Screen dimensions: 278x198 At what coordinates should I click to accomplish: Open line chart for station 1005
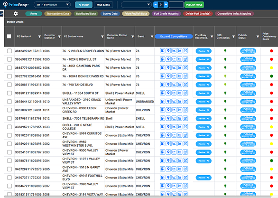pyautogui.click(x=174, y=59)
